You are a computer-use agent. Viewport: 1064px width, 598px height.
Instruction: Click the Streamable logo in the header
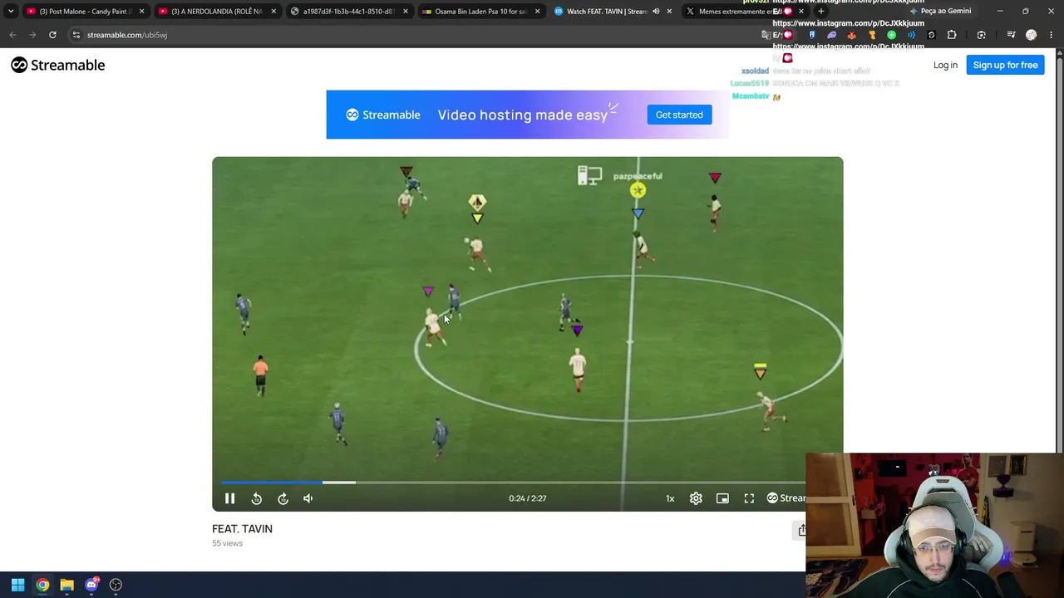(58, 65)
